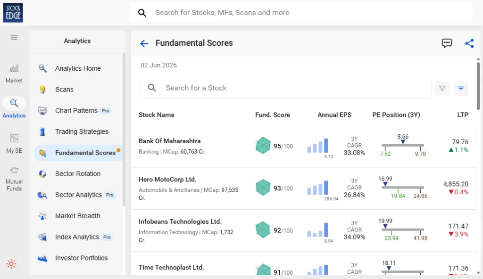Click Bank Of Maharashtra score hexagon
The image size is (483, 279).
[x=263, y=145]
